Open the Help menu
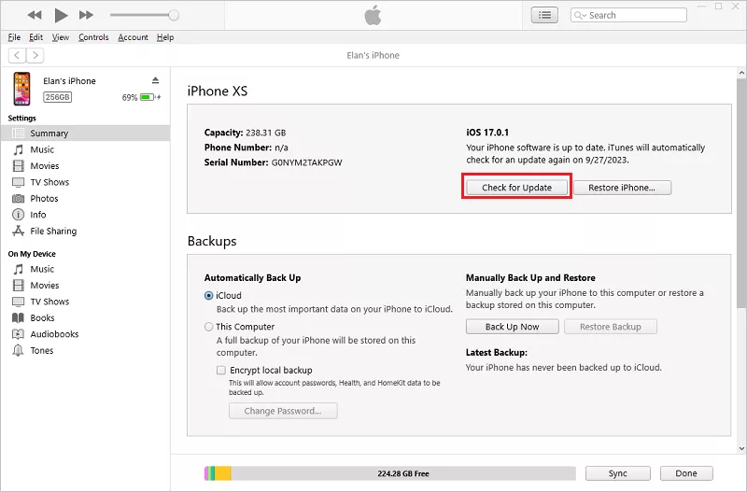This screenshot has width=747, height=492. coord(165,37)
